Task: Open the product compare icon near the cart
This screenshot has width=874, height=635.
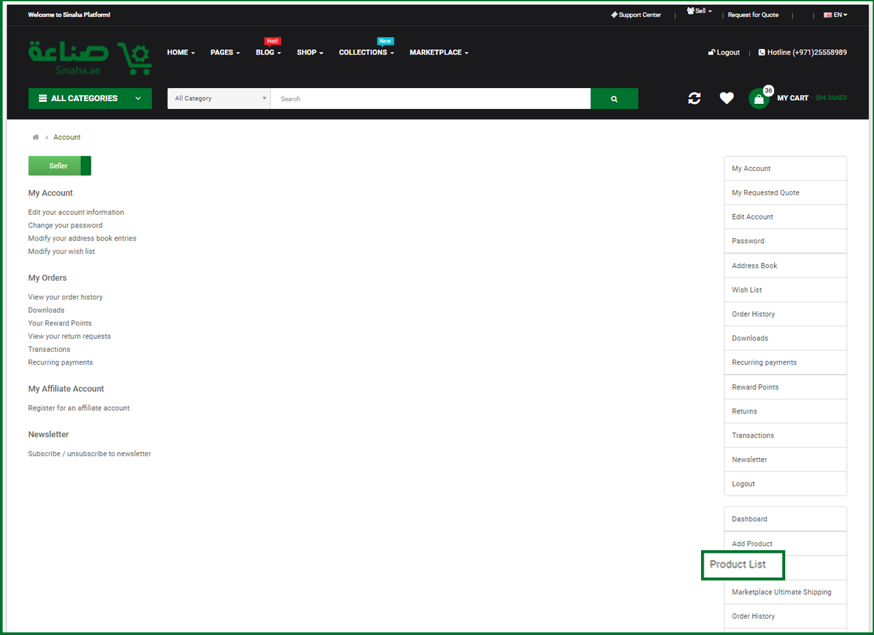Action: 694,98
